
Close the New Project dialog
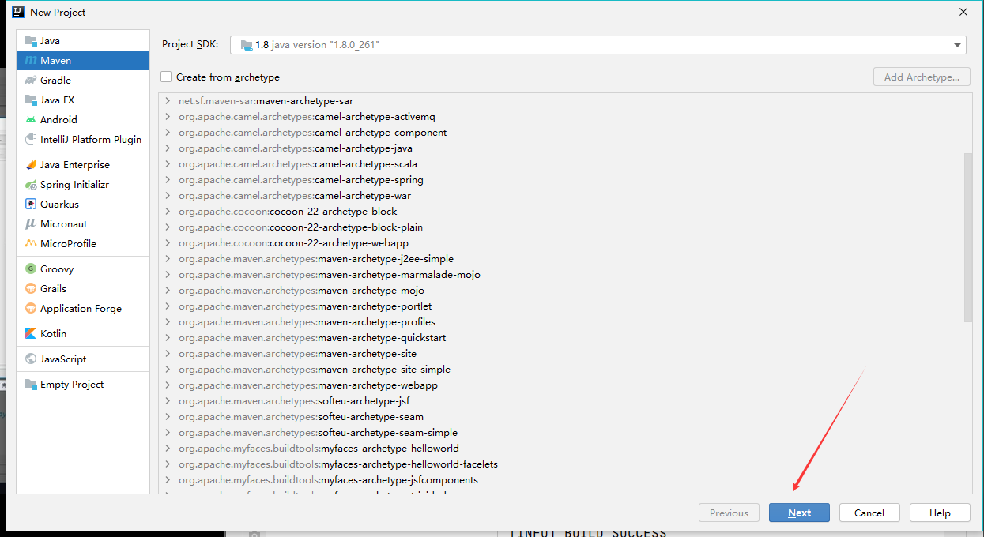coord(963,12)
